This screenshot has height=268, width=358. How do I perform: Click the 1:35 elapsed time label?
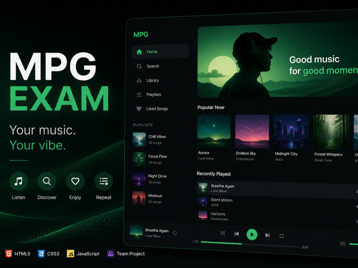pos(196,242)
